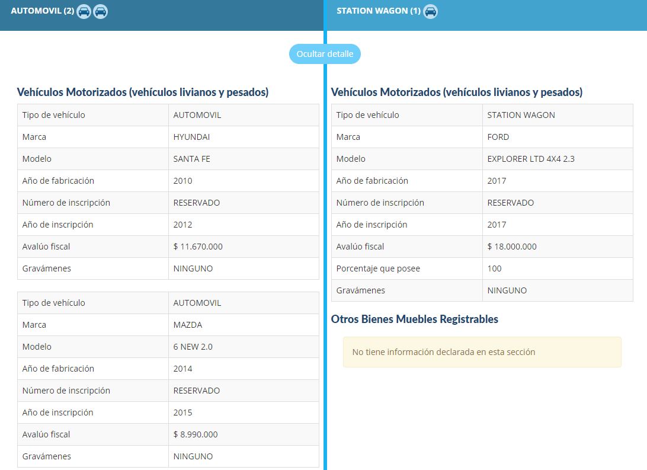Click the 100 percentage value
Viewport: 647px width, 470px height.
(494, 268)
